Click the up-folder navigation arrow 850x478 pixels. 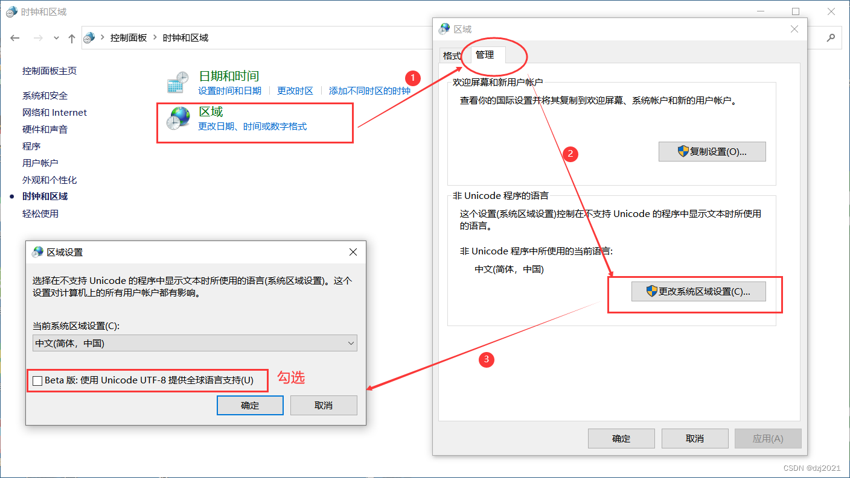coord(71,37)
